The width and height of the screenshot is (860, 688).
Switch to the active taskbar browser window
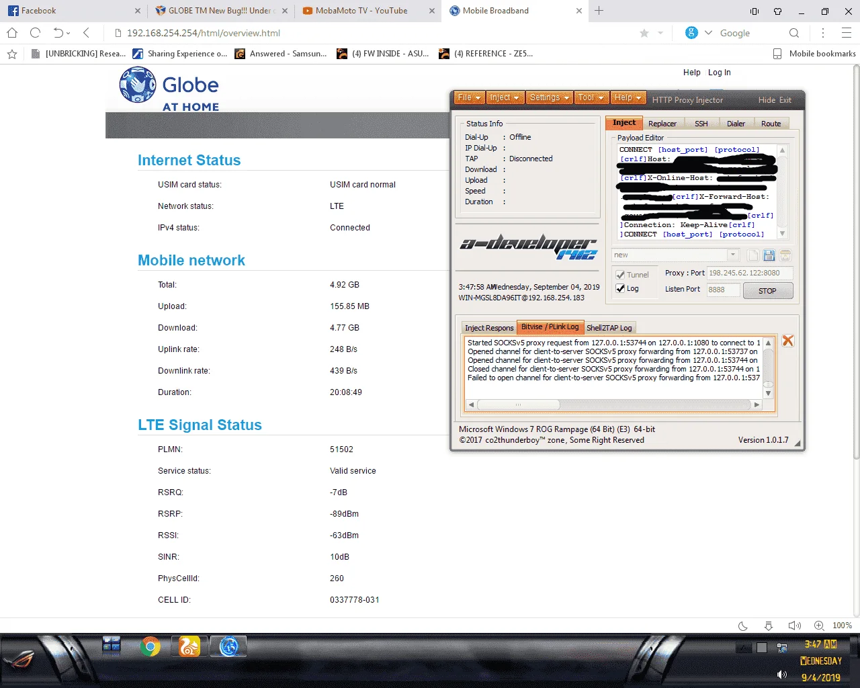click(228, 647)
